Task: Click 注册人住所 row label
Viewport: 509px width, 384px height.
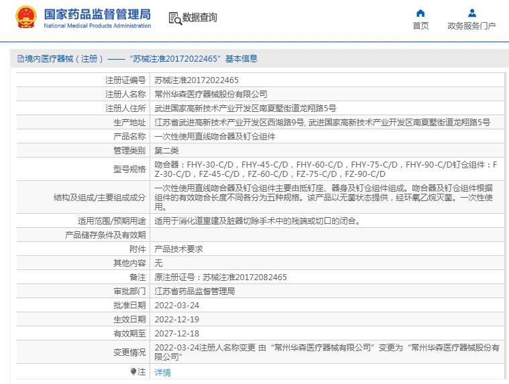Action: tap(125, 108)
